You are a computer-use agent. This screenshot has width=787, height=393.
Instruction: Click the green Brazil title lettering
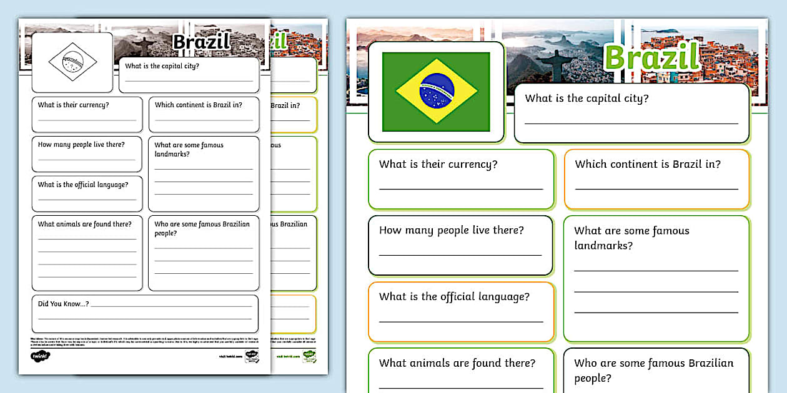click(x=653, y=58)
